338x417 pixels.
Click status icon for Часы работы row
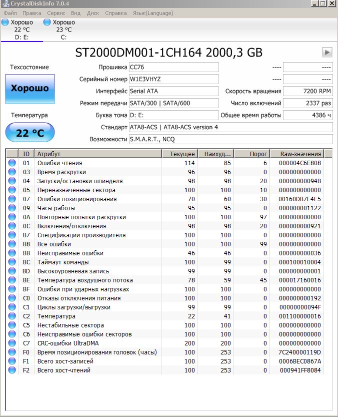coord(12,208)
